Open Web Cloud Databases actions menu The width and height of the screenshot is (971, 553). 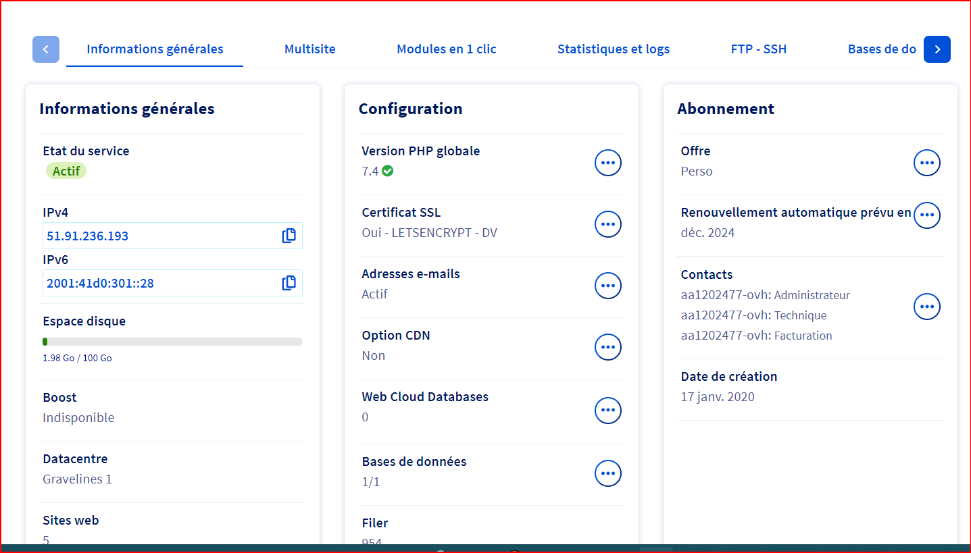click(x=607, y=410)
